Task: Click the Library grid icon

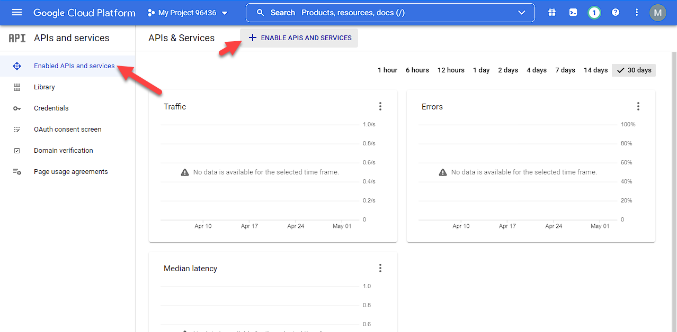Action: click(x=16, y=87)
